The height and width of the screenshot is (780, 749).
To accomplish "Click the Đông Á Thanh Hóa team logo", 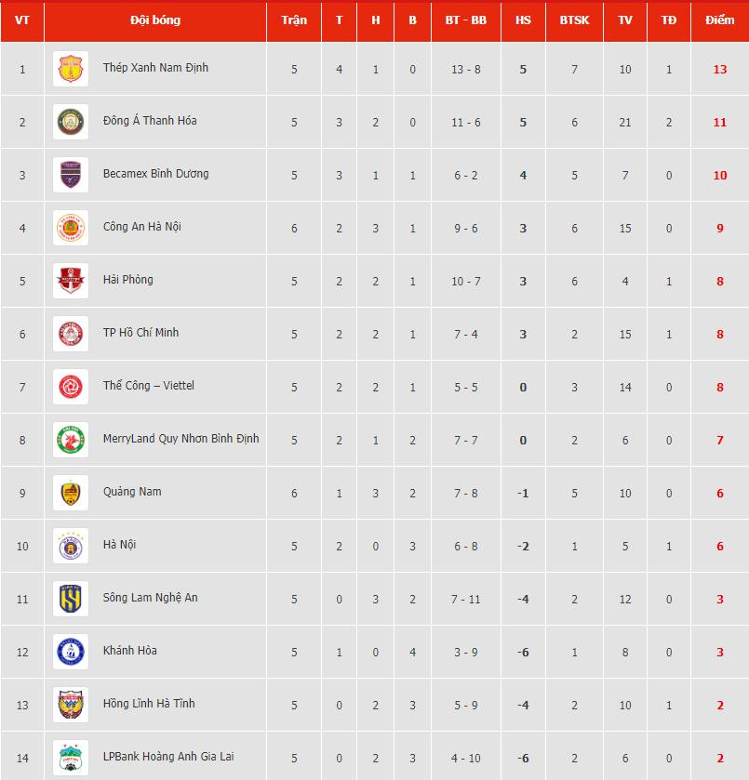I will tap(71, 122).
